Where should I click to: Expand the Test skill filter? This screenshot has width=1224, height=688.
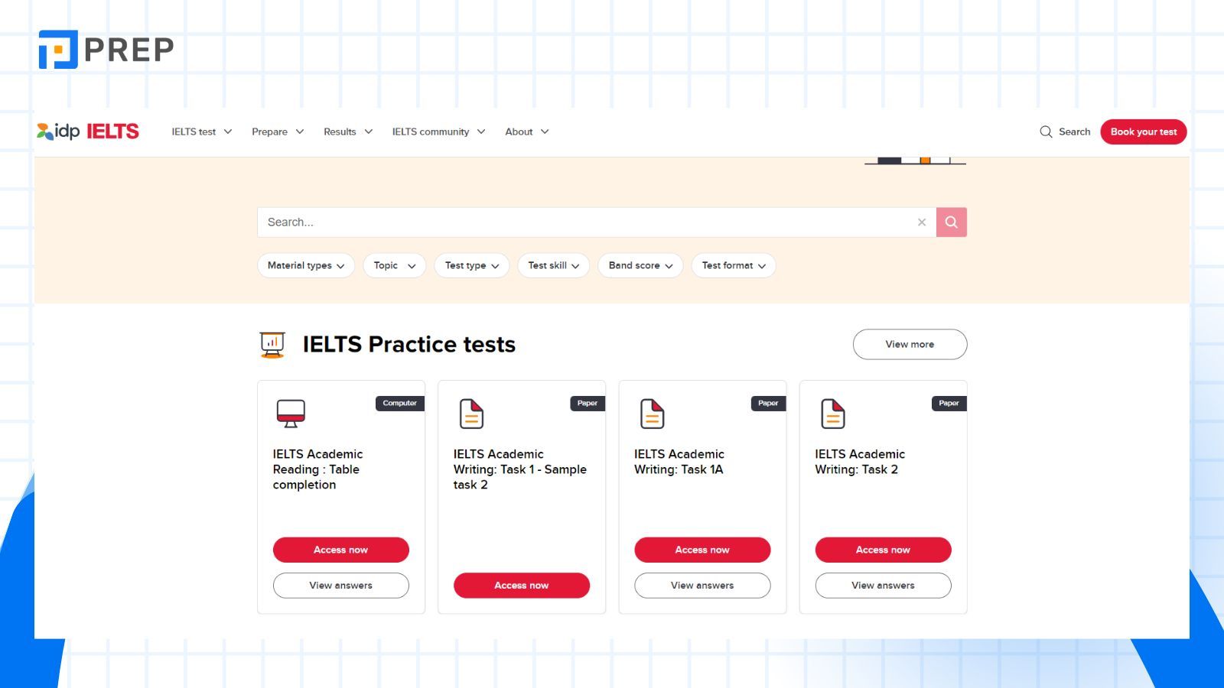[x=553, y=265]
